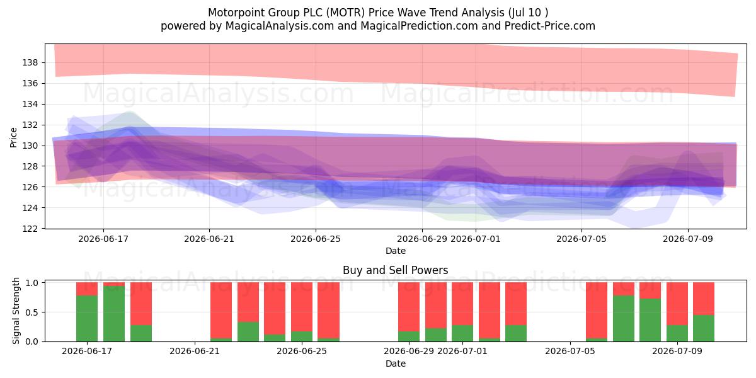Click the 'Buy and Sell Powers' chart title
This screenshot has width=756, height=378.
[396, 270]
